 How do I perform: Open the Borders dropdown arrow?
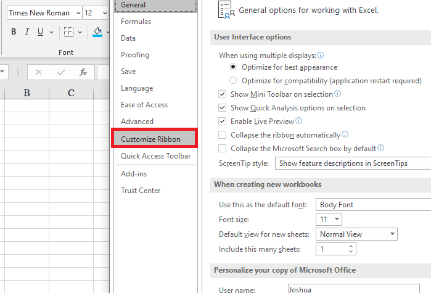pos(80,32)
